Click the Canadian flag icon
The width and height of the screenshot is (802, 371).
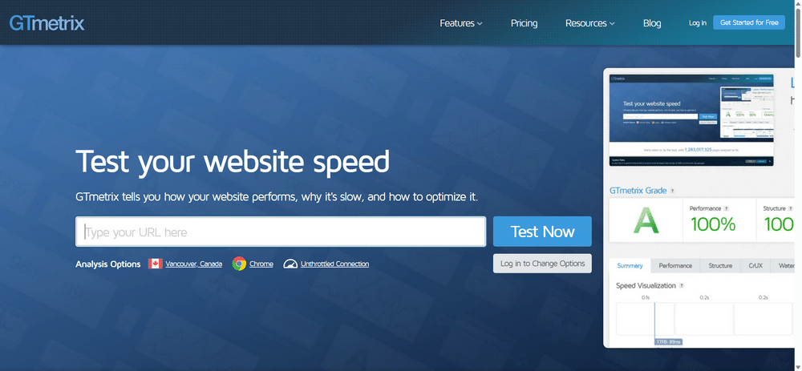156,264
